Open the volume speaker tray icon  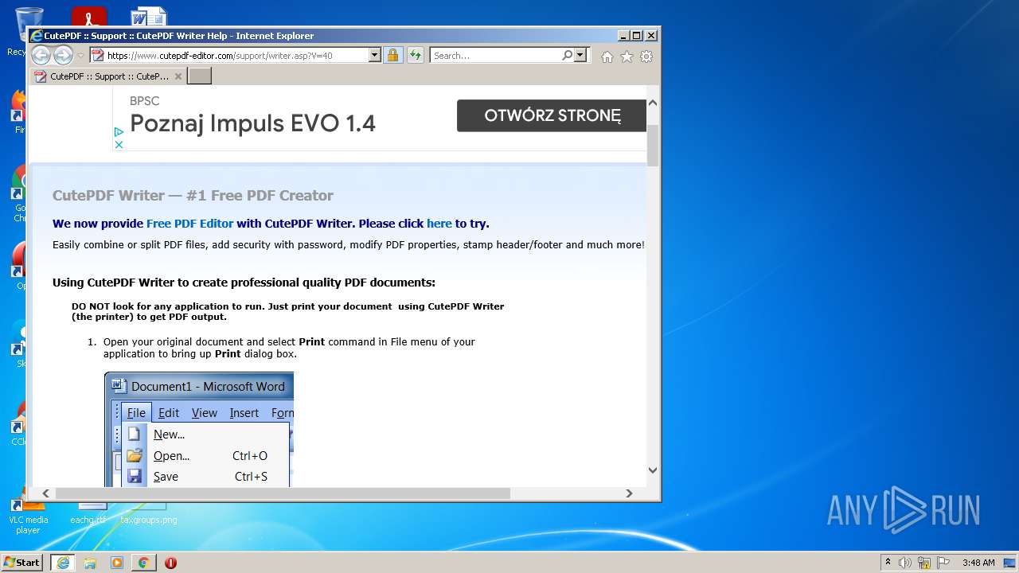905,563
